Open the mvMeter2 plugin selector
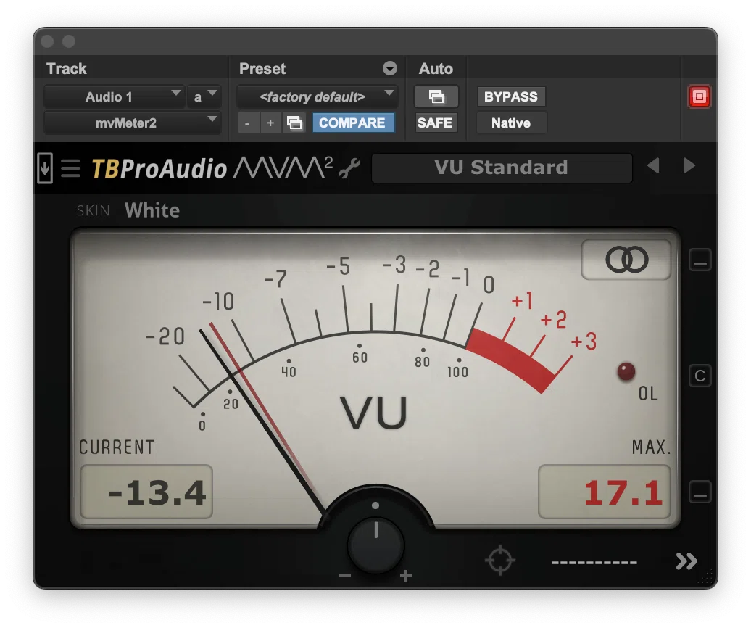Screen dimensions: 751x628 pyautogui.click(x=132, y=123)
